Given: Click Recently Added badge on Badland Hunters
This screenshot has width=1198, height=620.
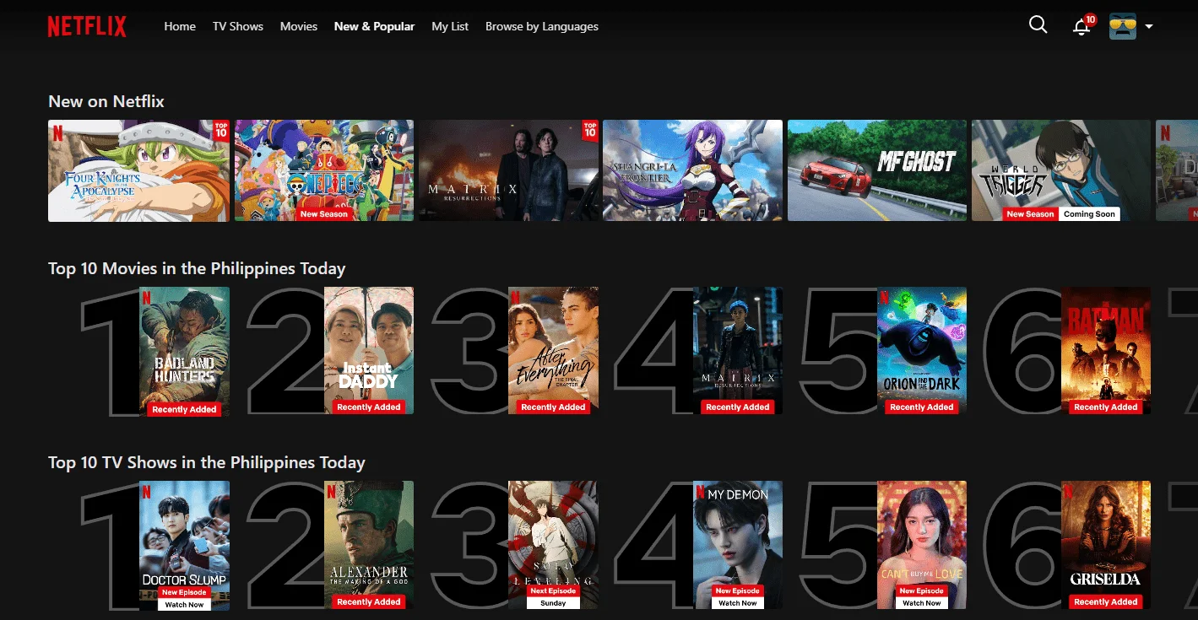Looking at the screenshot, I should (184, 409).
